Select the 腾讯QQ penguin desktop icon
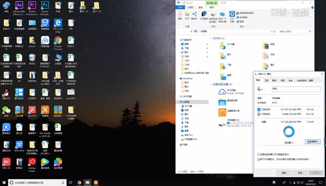326x186 pixels. 6,94
